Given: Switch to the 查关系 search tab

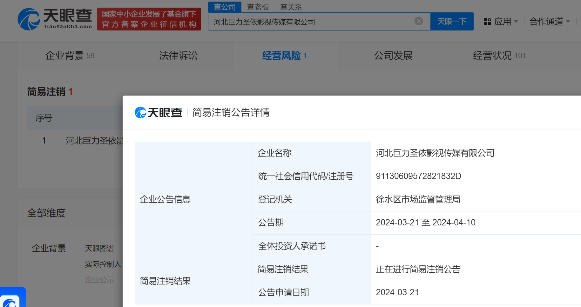Looking at the screenshot, I should (x=291, y=7).
